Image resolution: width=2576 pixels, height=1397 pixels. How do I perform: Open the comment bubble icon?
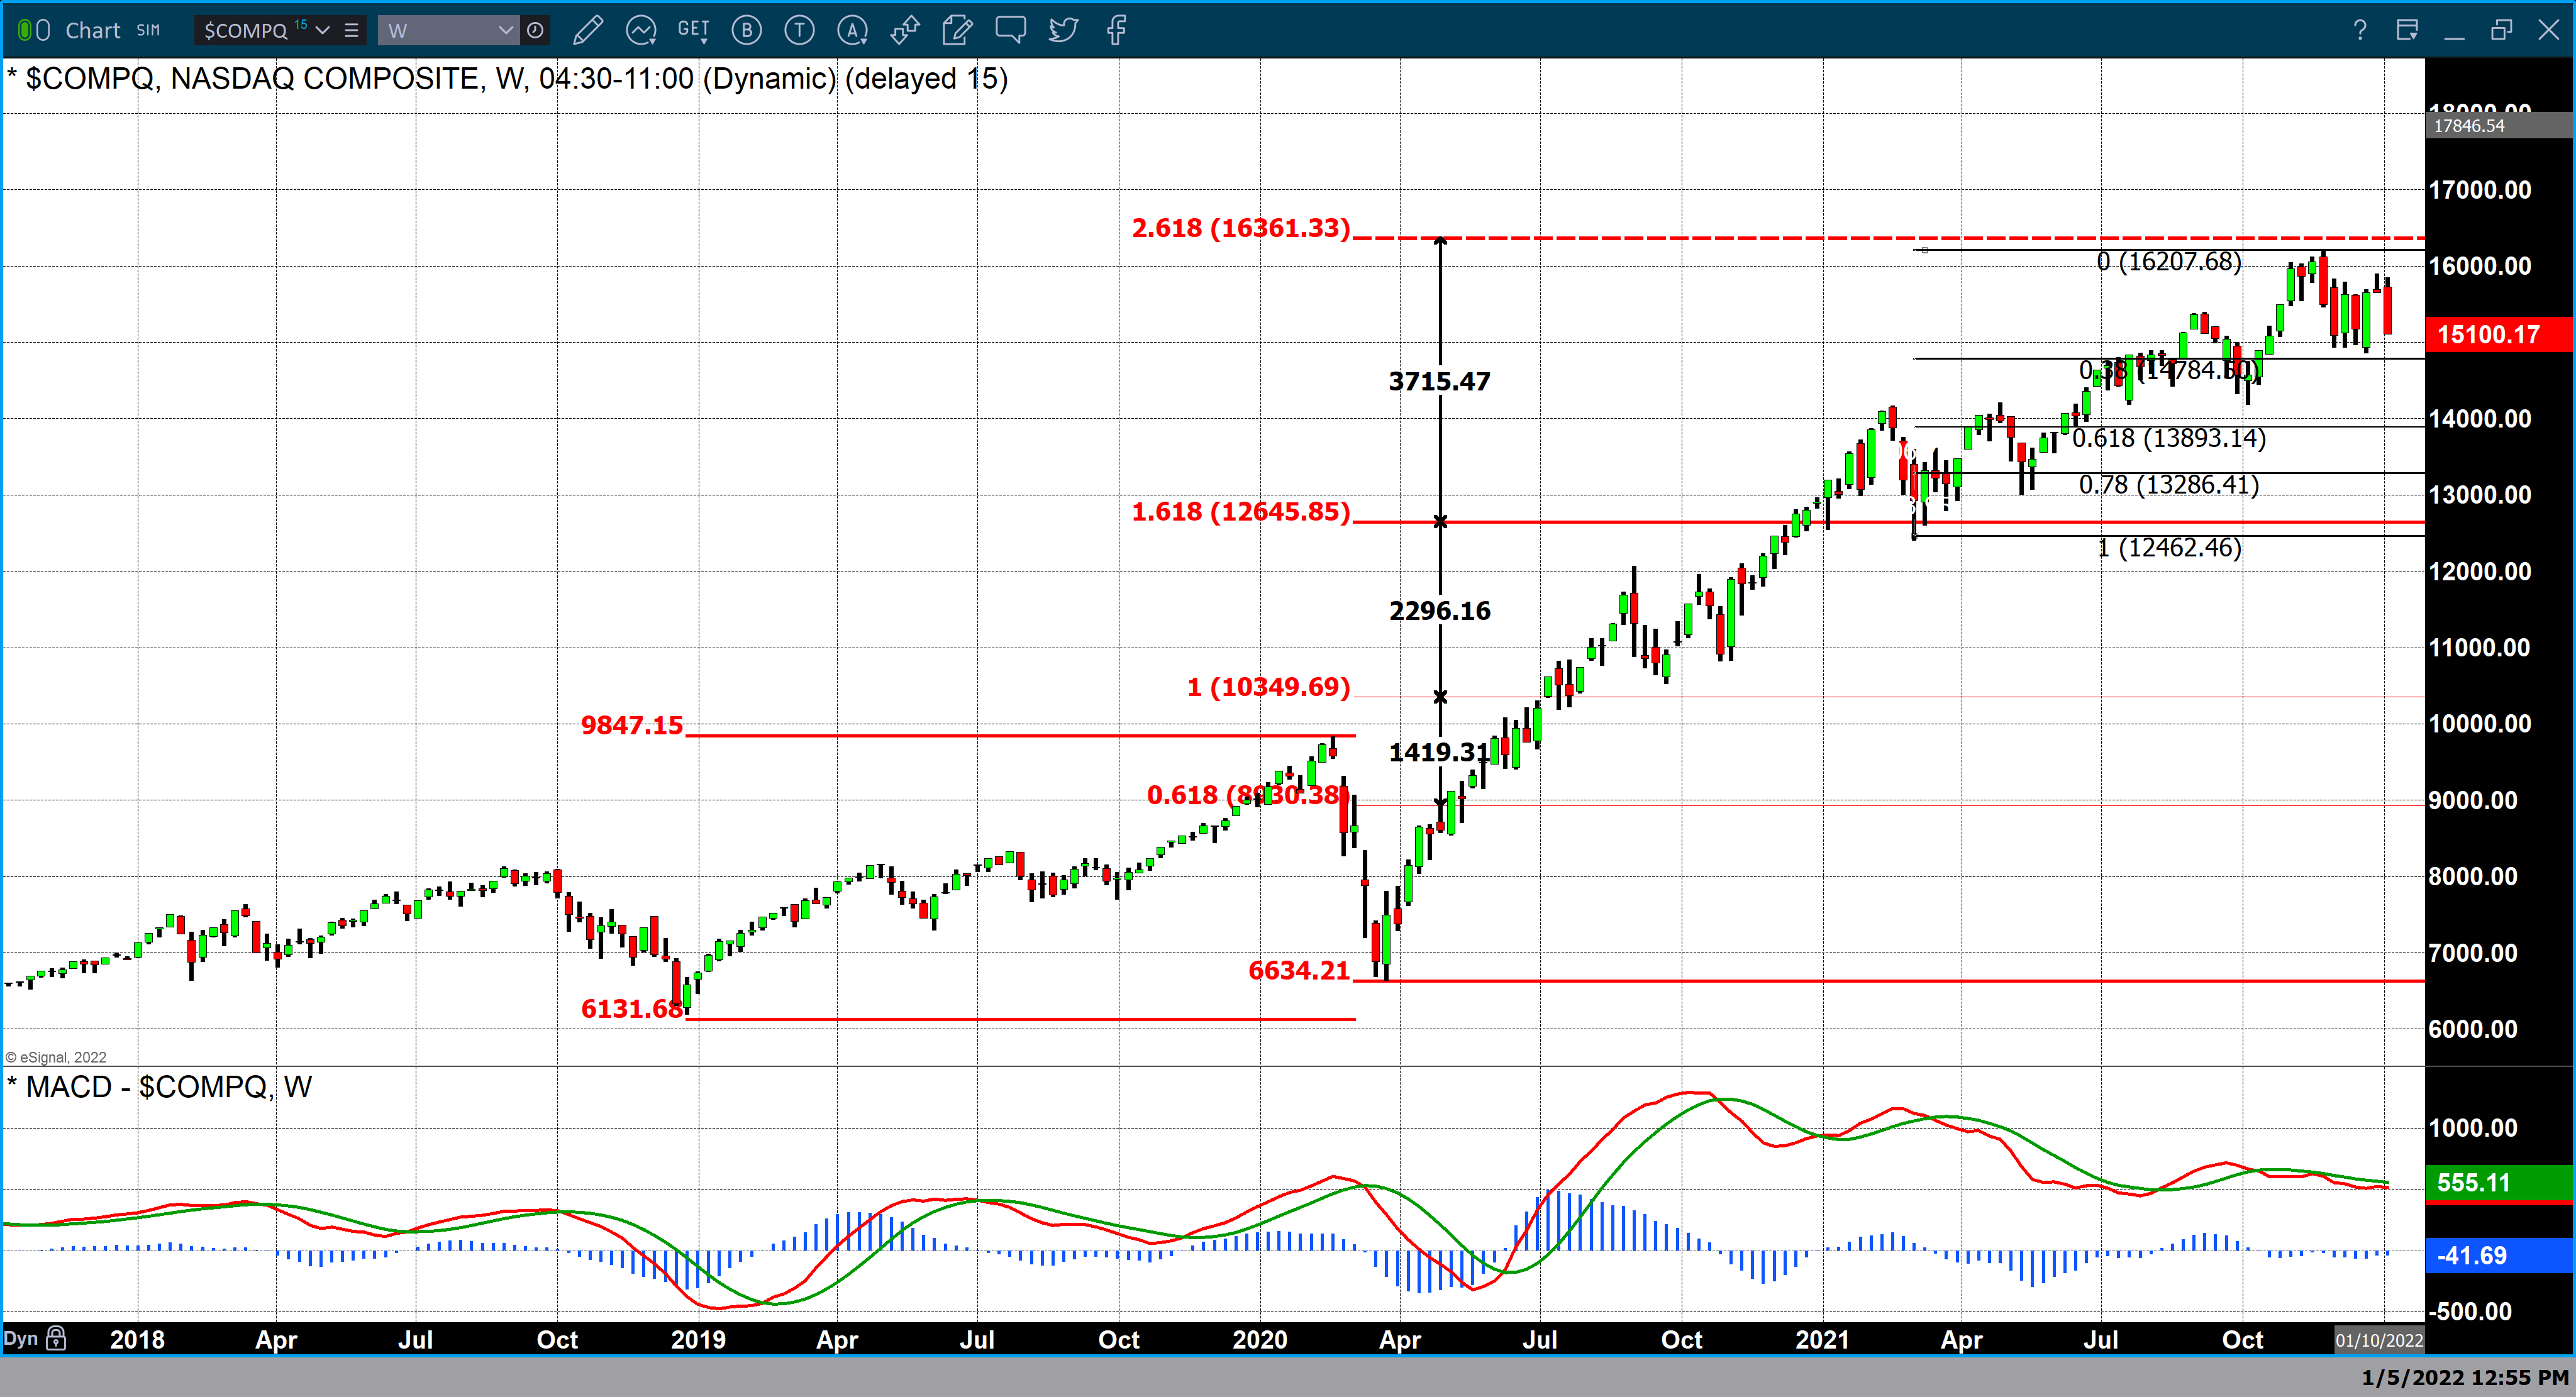coord(1010,30)
